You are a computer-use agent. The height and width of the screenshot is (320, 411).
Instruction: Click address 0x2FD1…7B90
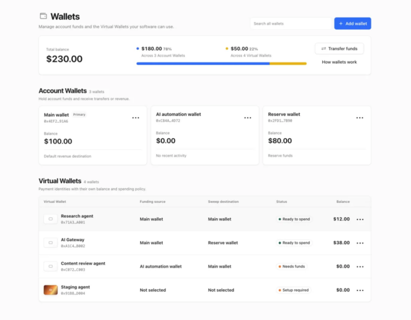tap(280, 120)
